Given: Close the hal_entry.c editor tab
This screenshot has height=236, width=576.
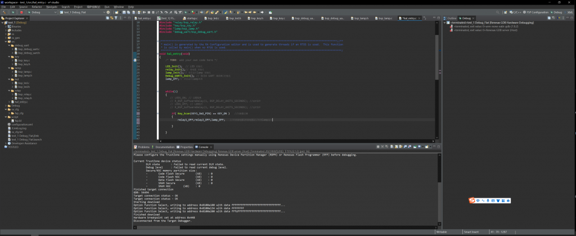Looking at the screenshot, I should 418,18.
